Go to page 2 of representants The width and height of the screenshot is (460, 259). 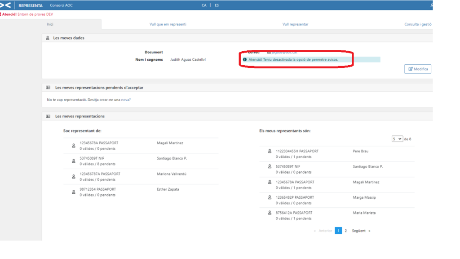[345, 231]
